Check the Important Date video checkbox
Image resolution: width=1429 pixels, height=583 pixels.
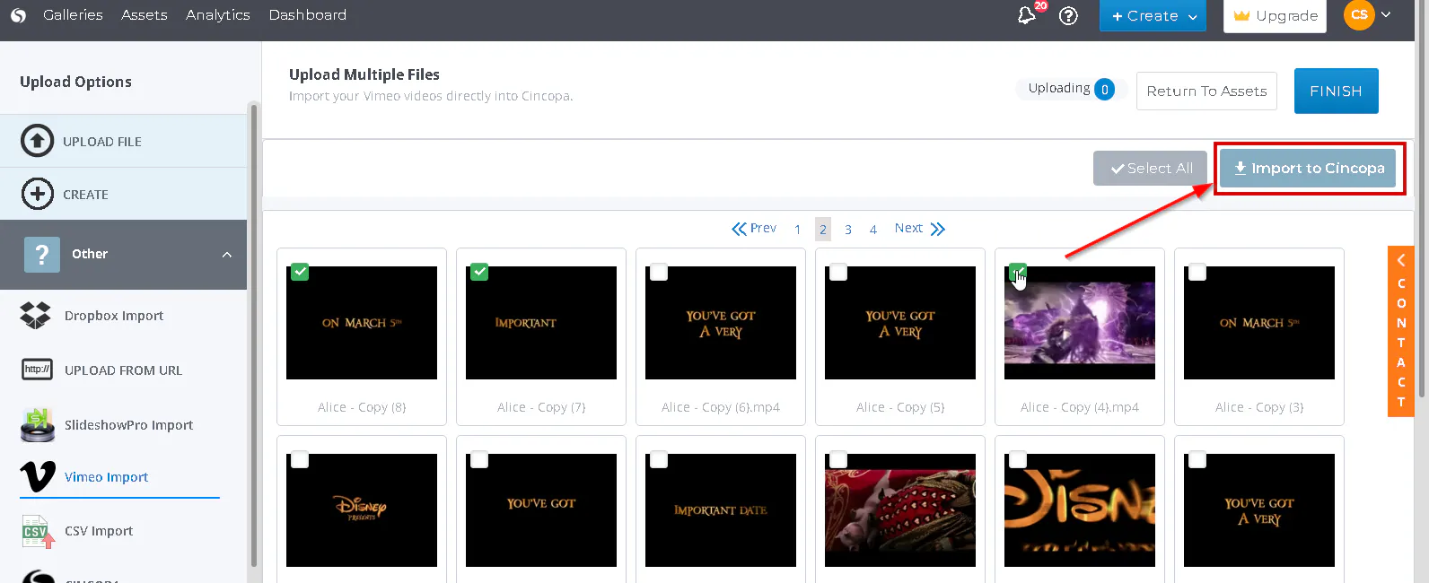point(659,459)
